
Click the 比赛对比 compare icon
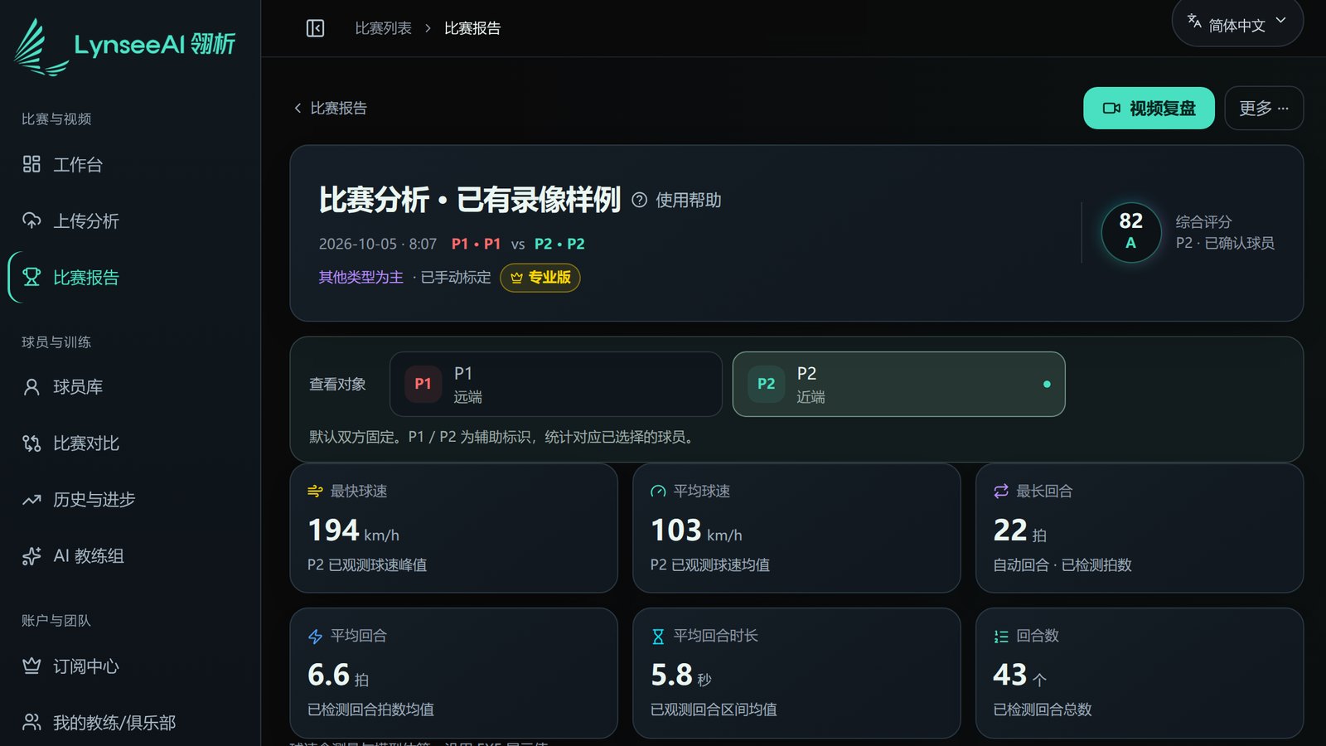pyautogui.click(x=31, y=443)
